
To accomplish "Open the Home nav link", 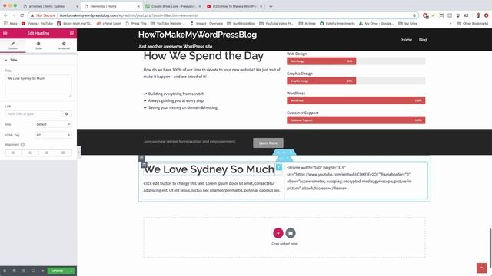I will 407,40.
